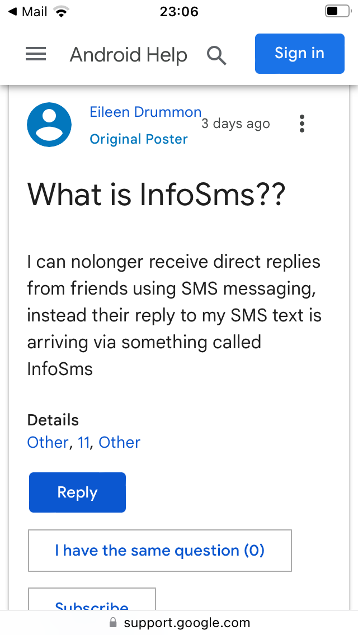Open Eileen Drummon's profile link
This screenshot has height=635, width=358.
click(x=145, y=112)
